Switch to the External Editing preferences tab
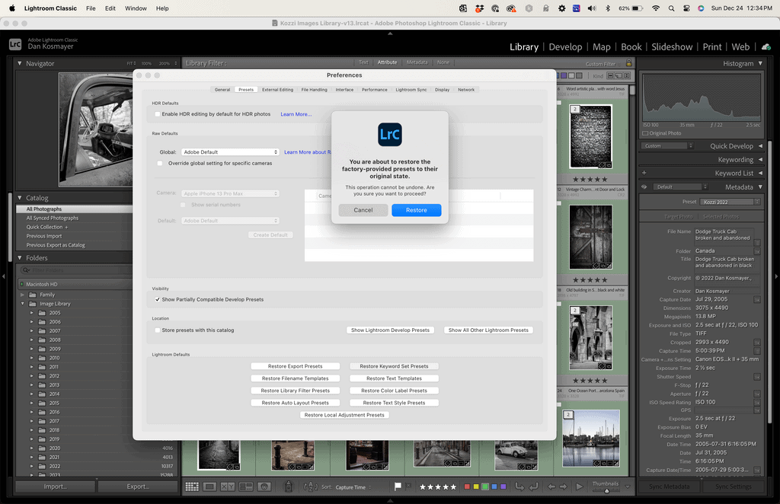This screenshot has width=780, height=504. tap(277, 90)
